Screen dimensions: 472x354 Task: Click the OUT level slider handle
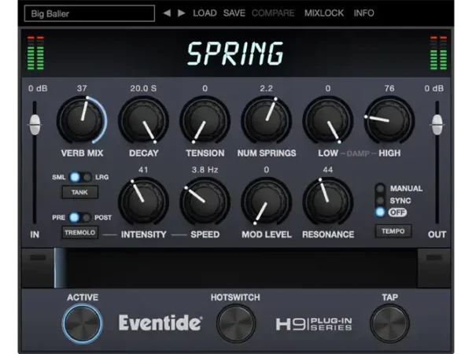437,124
